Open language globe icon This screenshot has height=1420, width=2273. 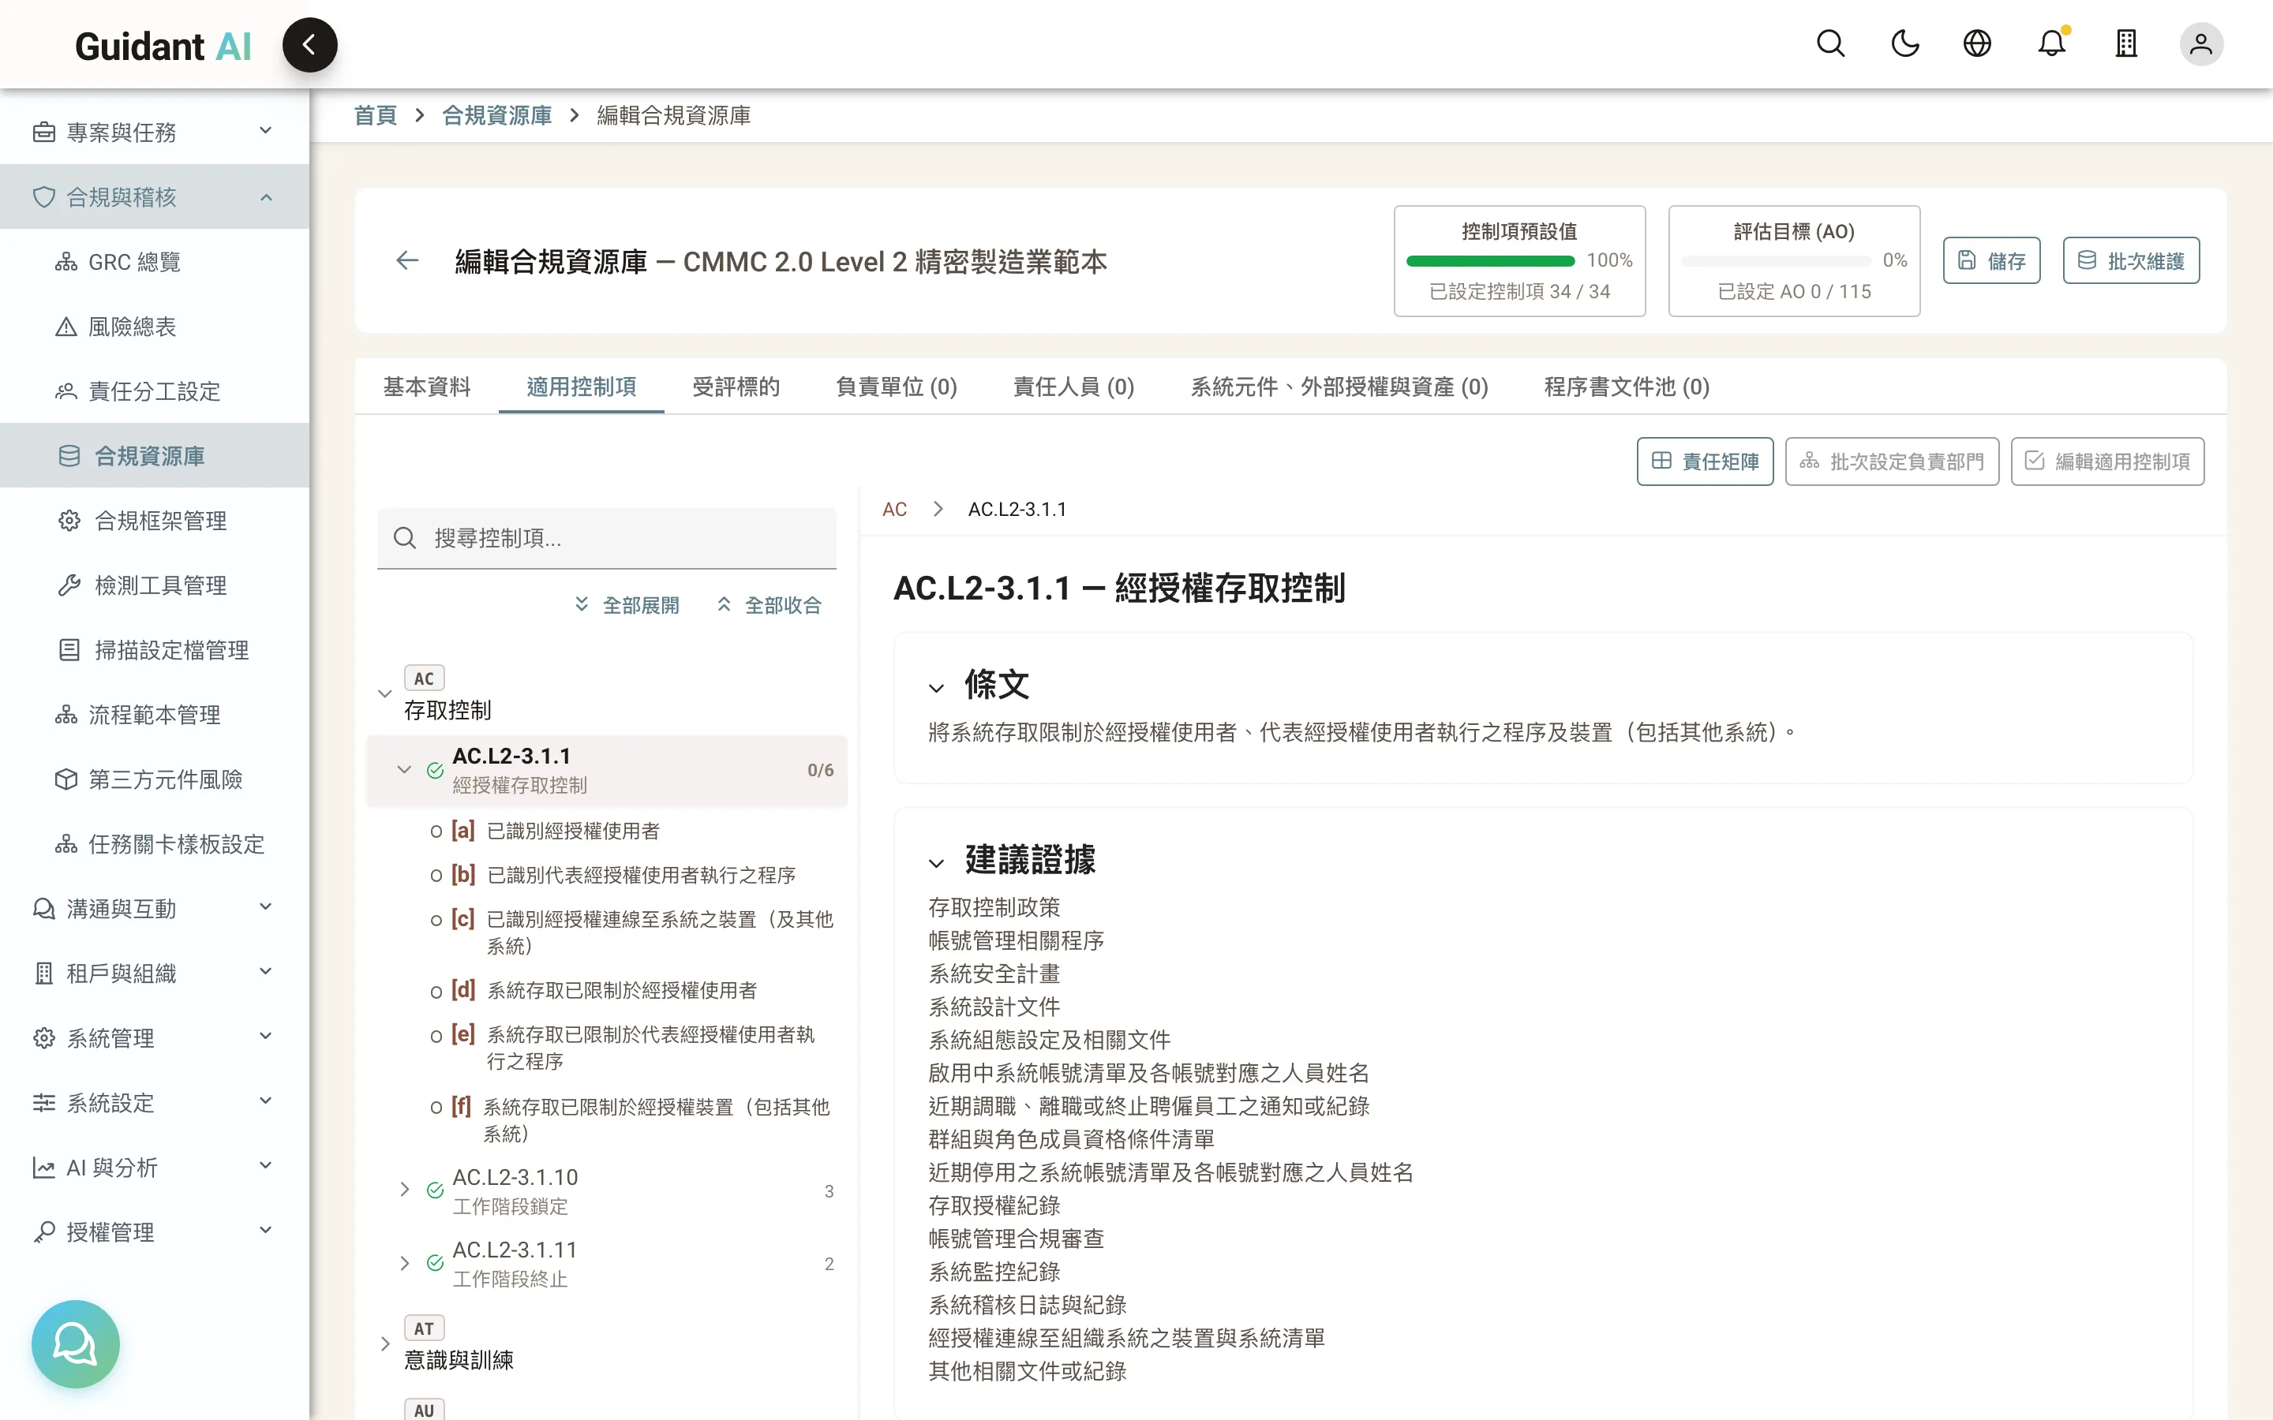[x=1977, y=44]
